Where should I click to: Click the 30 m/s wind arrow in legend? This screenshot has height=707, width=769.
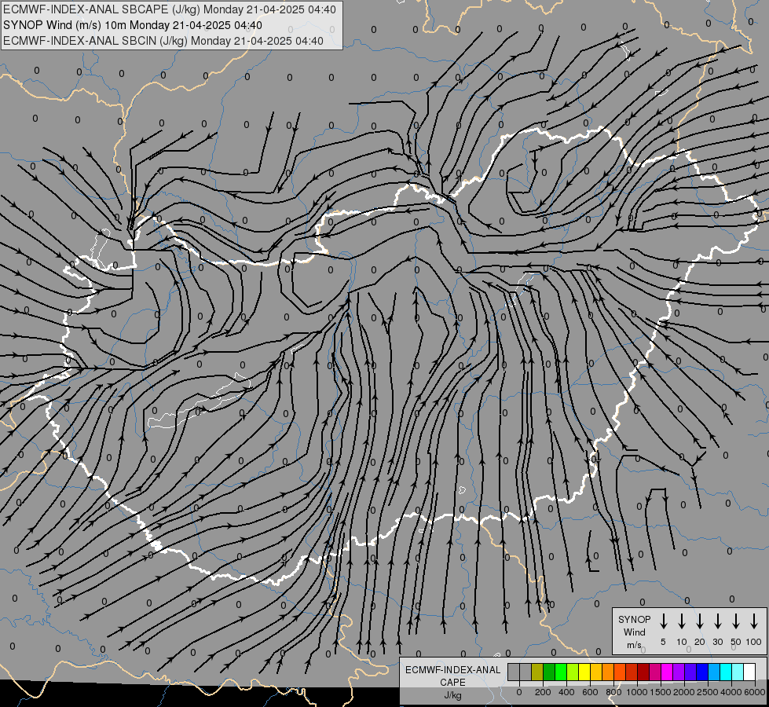717,621
